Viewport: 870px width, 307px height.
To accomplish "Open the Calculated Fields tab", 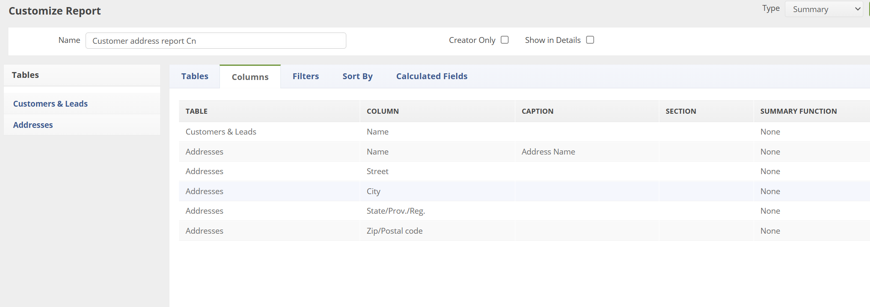I will (431, 76).
